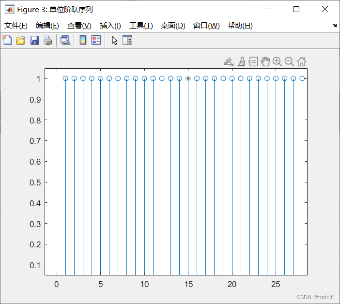Expand the docking arrow at menu bar end

[335, 25]
